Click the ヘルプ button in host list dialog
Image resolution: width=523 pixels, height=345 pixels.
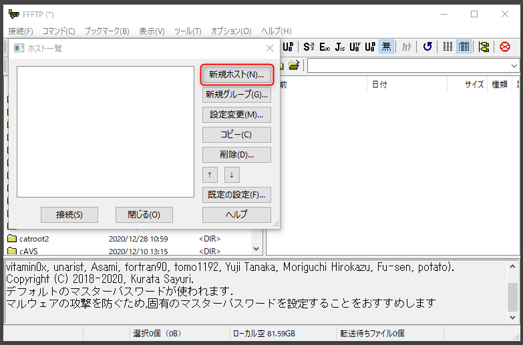tap(236, 215)
